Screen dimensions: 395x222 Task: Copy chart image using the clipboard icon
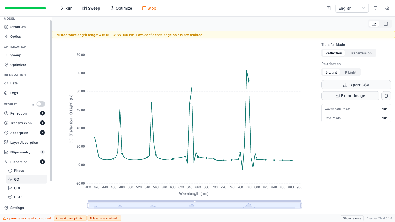[x=386, y=95]
